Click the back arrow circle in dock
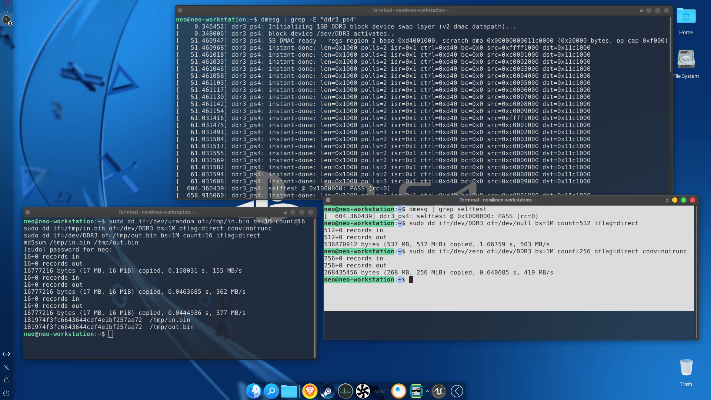Image resolution: width=711 pixels, height=400 pixels. [457, 391]
